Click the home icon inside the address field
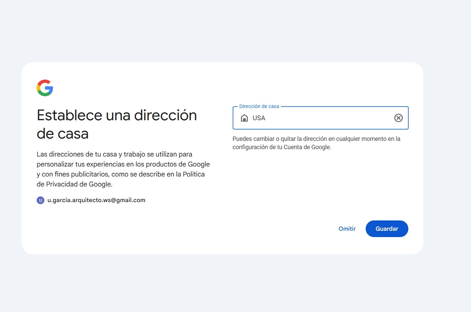Viewport: 471px width, 312px height. click(x=244, y=118)
